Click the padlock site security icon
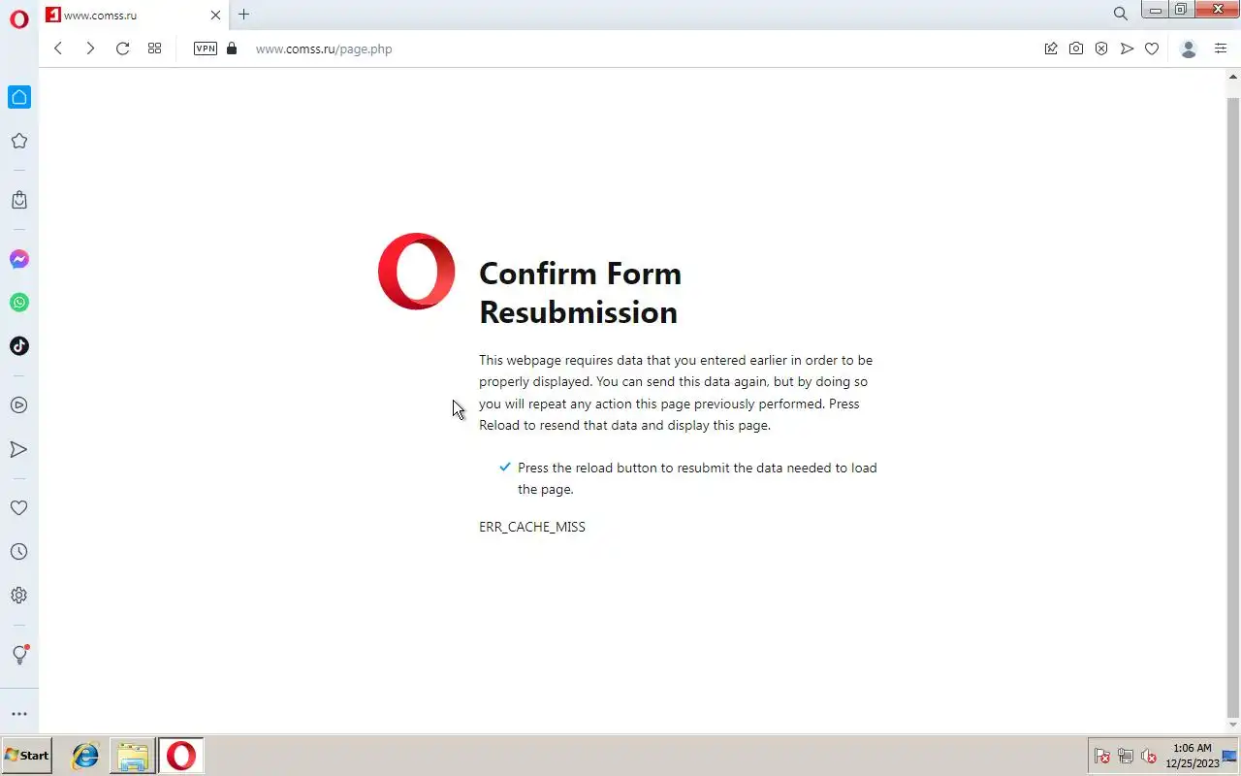 [231, 48]
